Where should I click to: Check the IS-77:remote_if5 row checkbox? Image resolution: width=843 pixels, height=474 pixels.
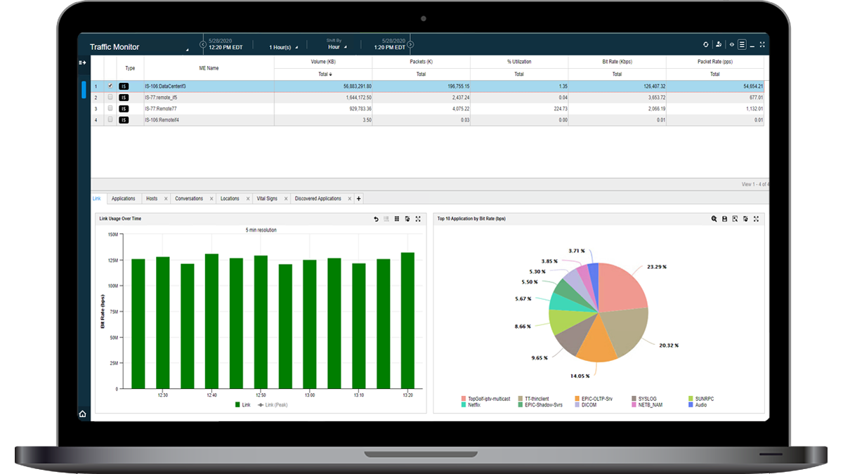[110, 97]
